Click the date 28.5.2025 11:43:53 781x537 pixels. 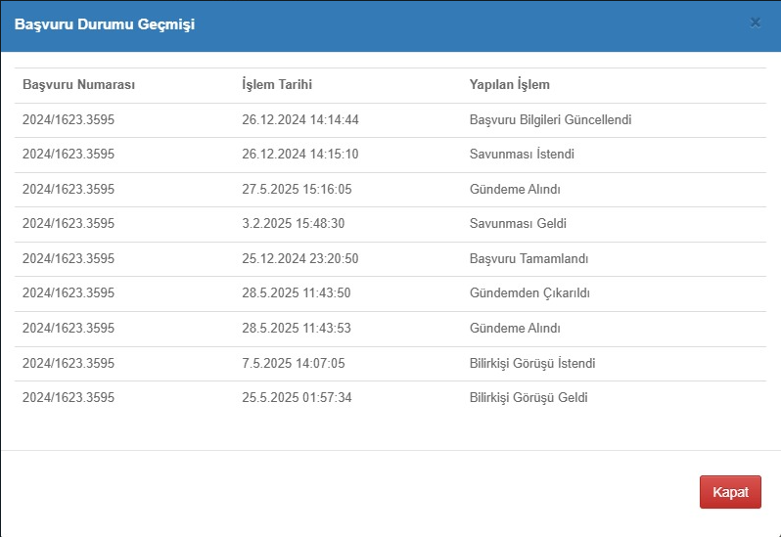[297, 328]
